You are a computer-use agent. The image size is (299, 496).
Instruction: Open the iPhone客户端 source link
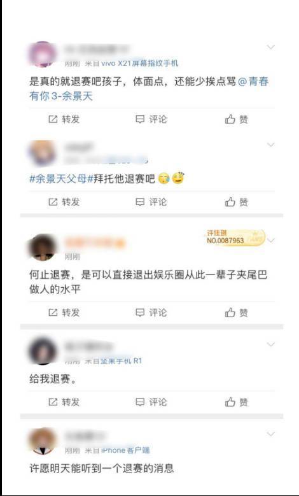[125, 450]
